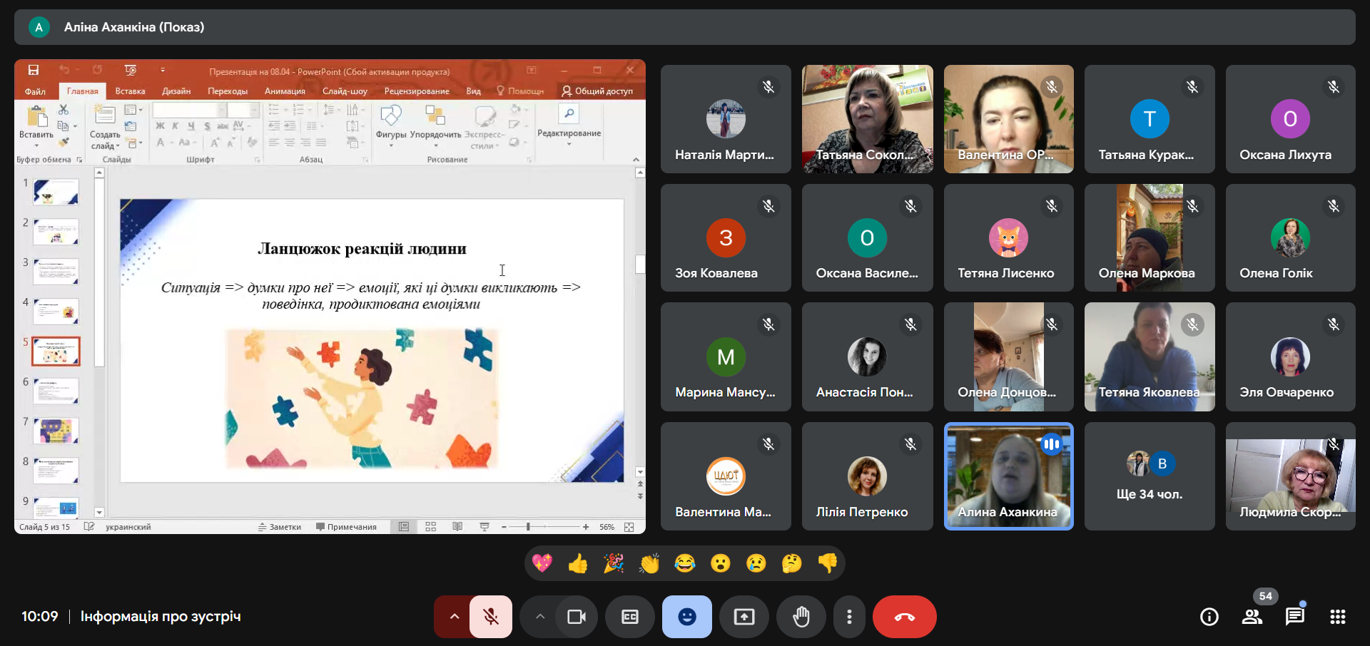Unmute the microphone
Viewport: 1370px width, 646px height.
pyautogui.click(x=491, y=617)
